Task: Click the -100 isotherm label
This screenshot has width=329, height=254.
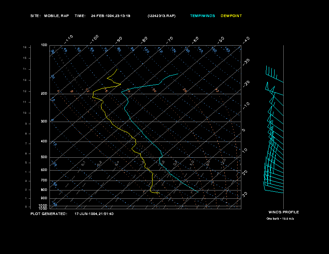Action: coord(94,39)
